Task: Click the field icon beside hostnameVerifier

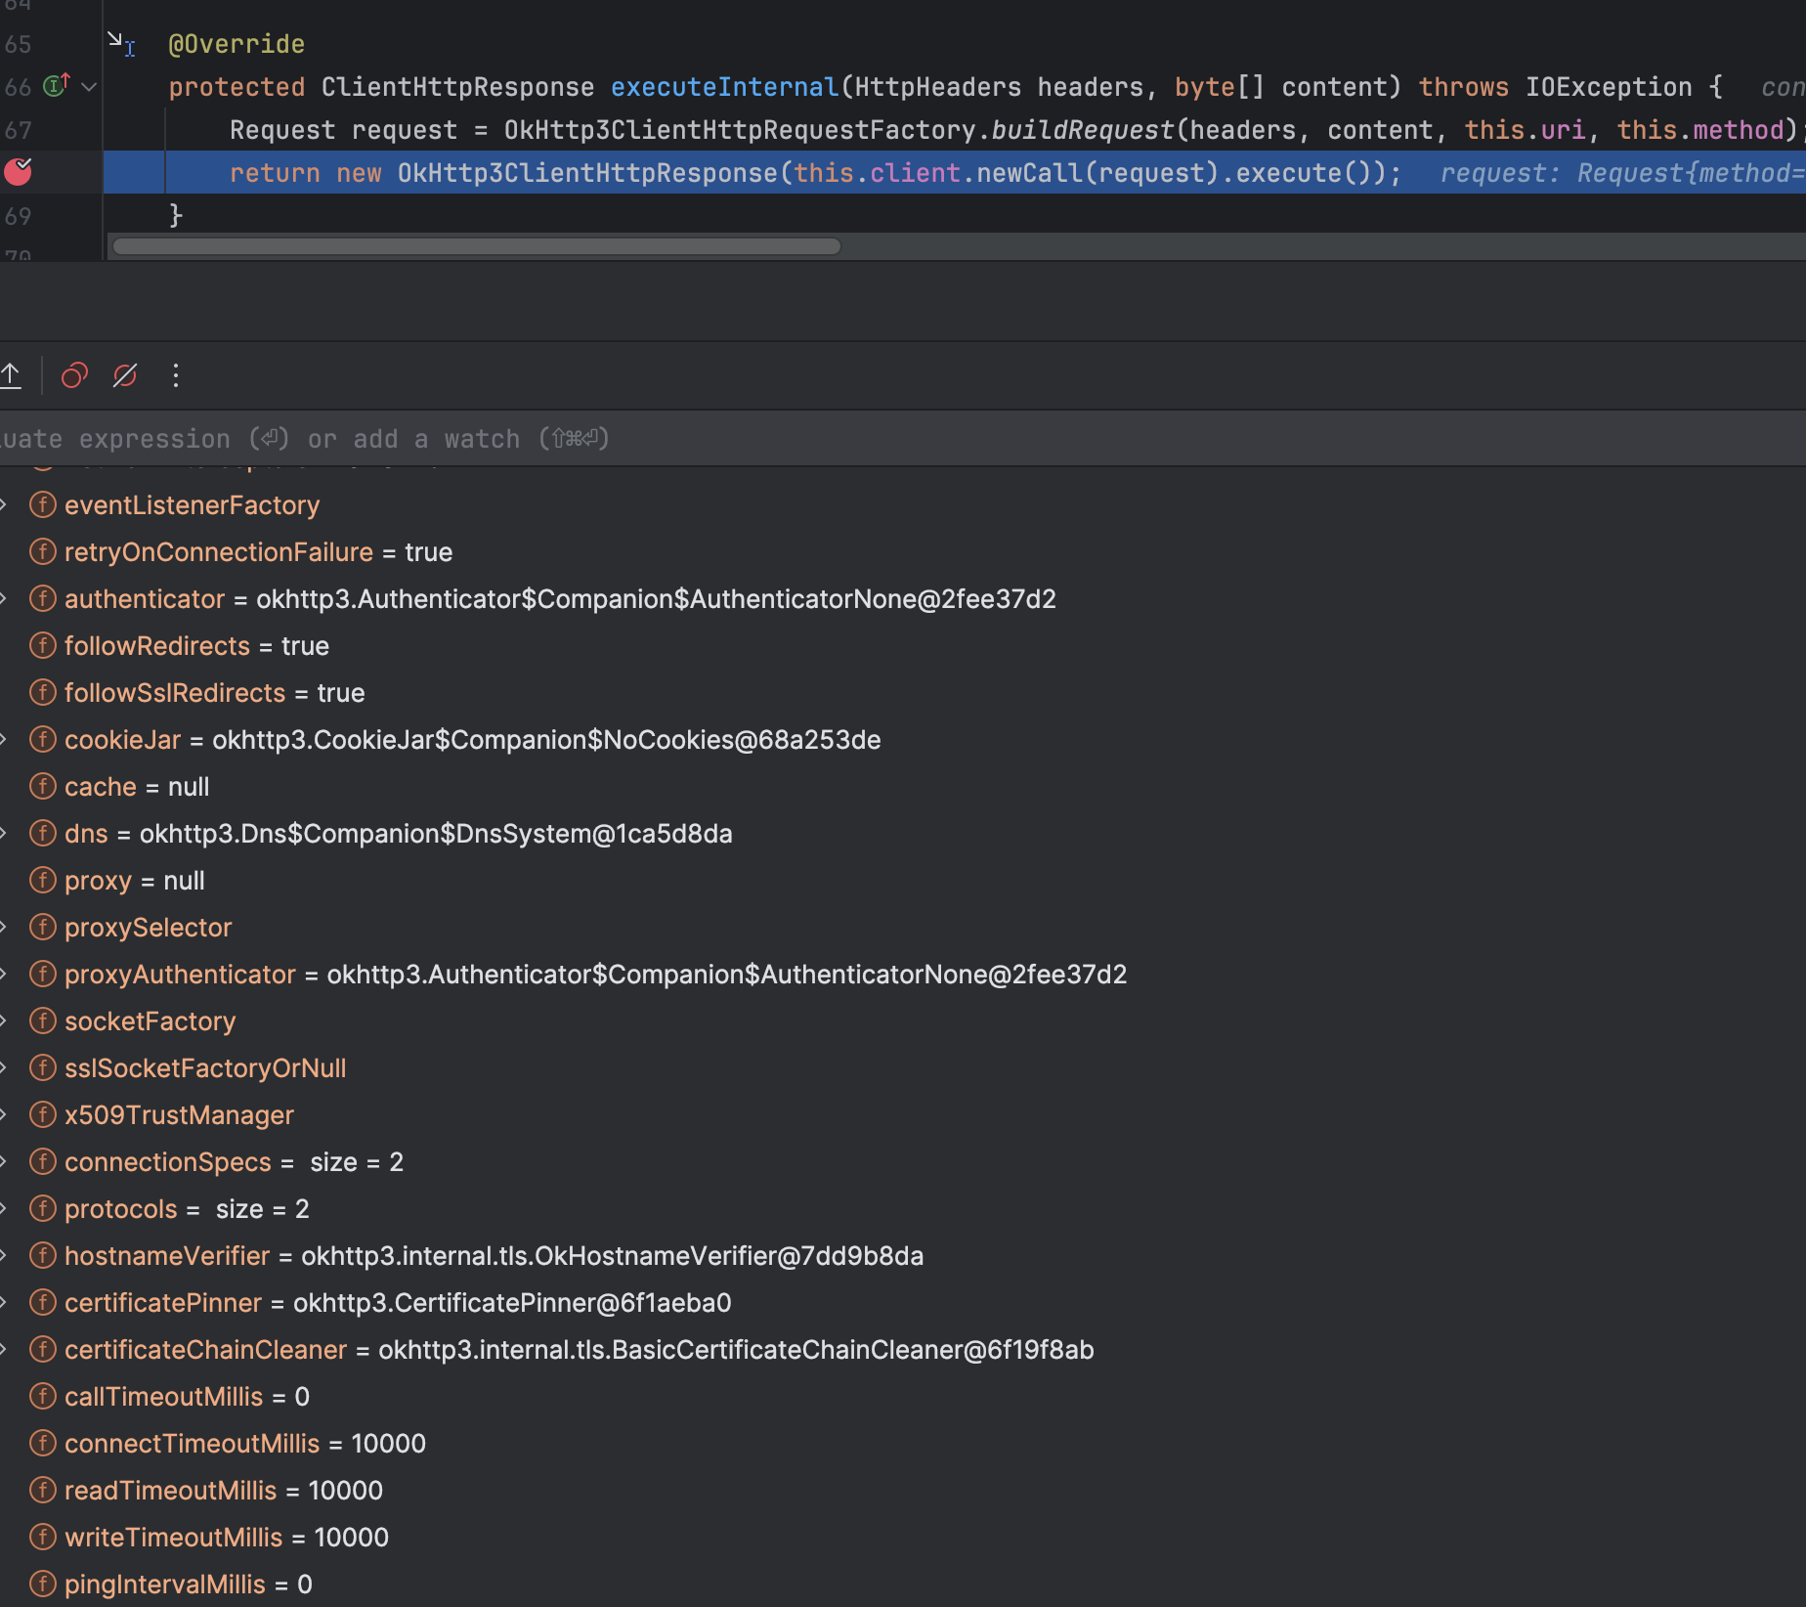Action: [x=43, y=1256]
